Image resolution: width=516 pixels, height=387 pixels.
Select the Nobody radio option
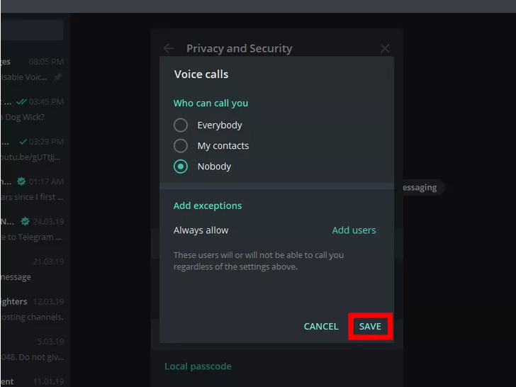[x=181, y=167]
